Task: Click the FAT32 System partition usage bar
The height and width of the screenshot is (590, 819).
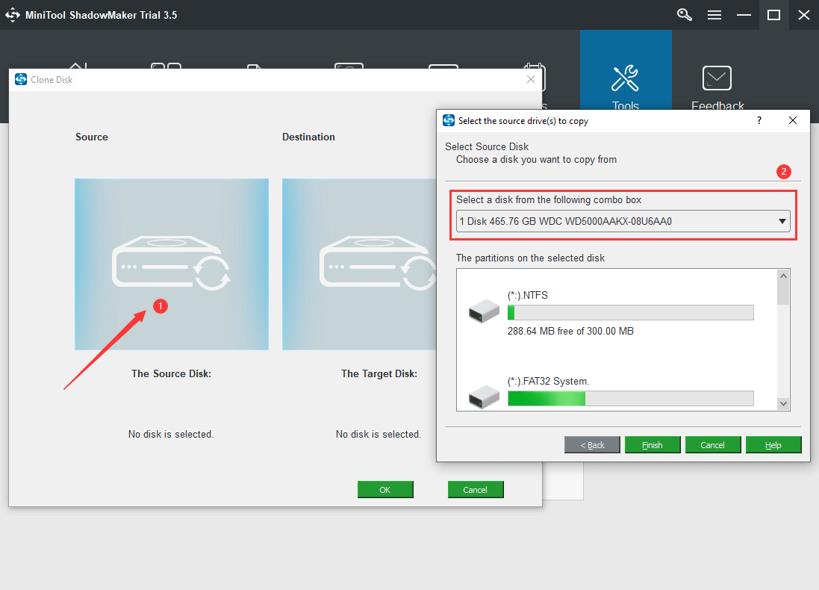Action: 630,398
